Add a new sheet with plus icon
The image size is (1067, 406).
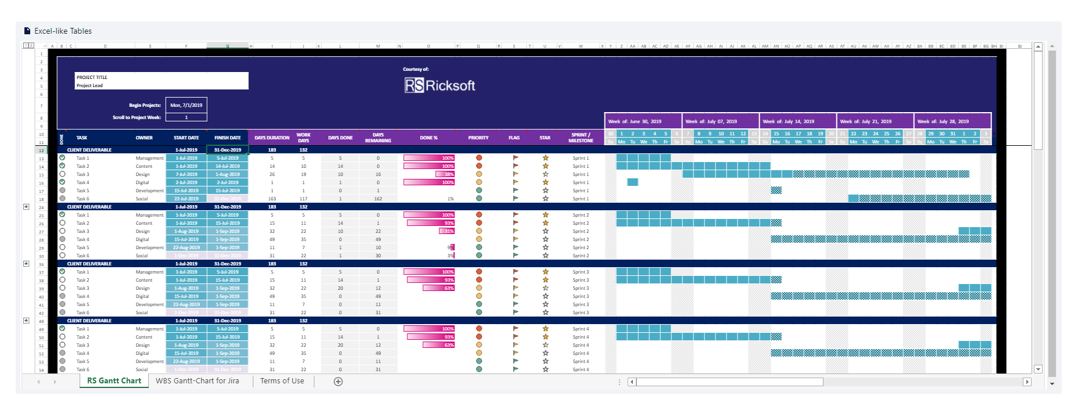tap(338, 382)
